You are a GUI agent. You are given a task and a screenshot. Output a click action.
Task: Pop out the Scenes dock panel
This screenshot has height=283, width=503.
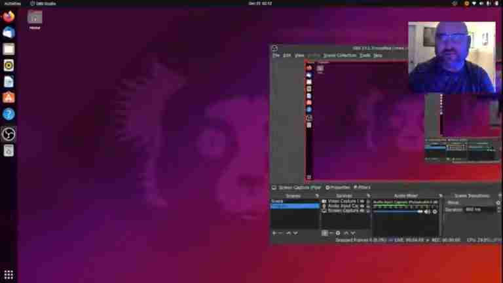[x=317, y=196]
